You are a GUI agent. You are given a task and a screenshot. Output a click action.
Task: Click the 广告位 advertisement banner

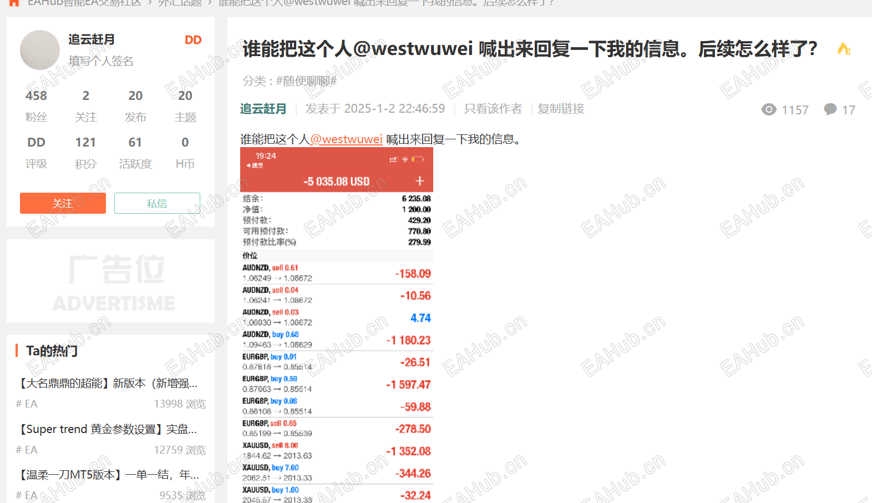[111, 281]
